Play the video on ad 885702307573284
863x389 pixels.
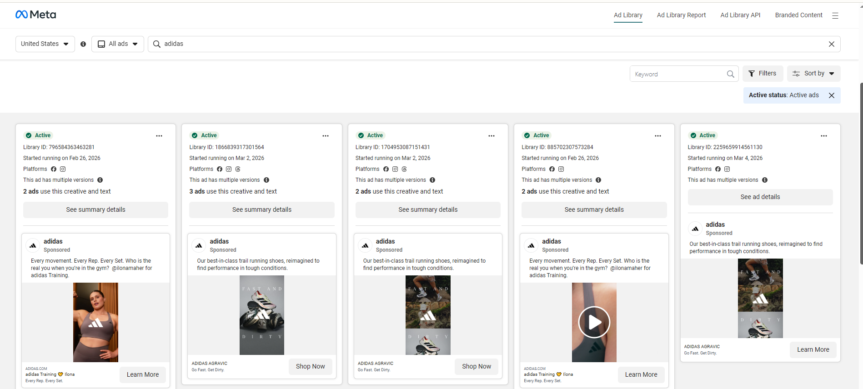tap(594, 322)
